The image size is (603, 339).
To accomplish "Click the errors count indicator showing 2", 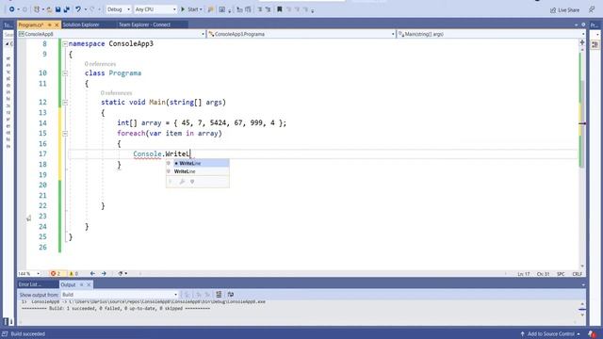I will (56, 274).
